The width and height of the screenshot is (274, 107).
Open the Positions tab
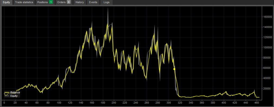45,2
